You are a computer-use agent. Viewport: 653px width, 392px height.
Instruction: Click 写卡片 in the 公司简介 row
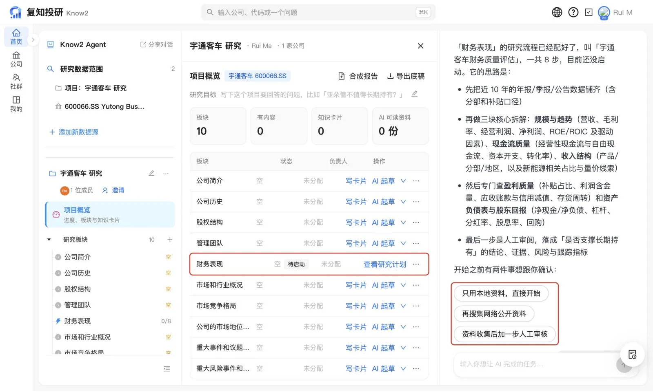pos(356,181)
